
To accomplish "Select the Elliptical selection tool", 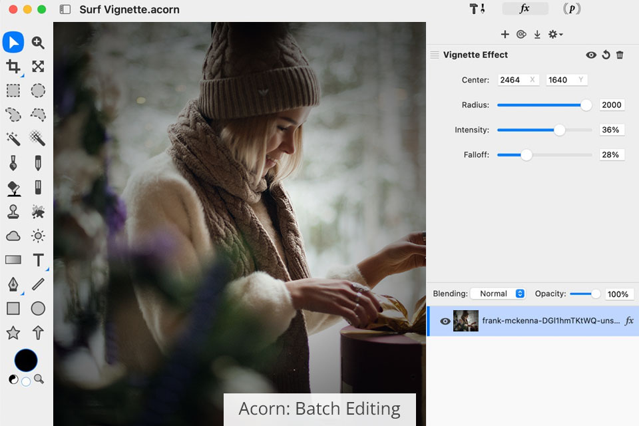I will (38, 91).
